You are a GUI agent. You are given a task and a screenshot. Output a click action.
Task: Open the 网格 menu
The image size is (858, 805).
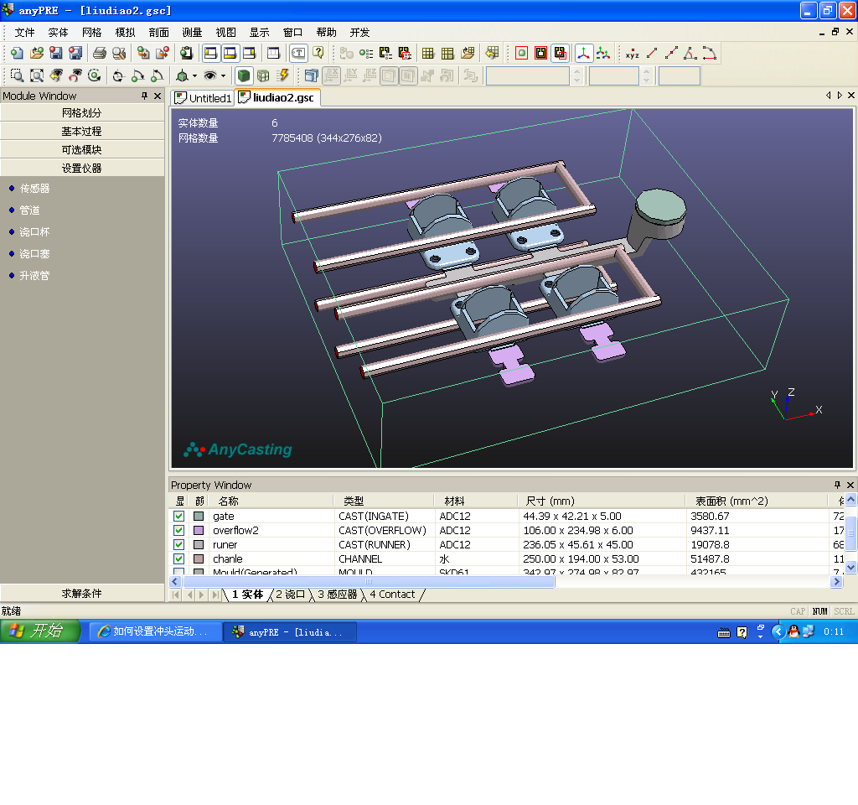point(91,33)
